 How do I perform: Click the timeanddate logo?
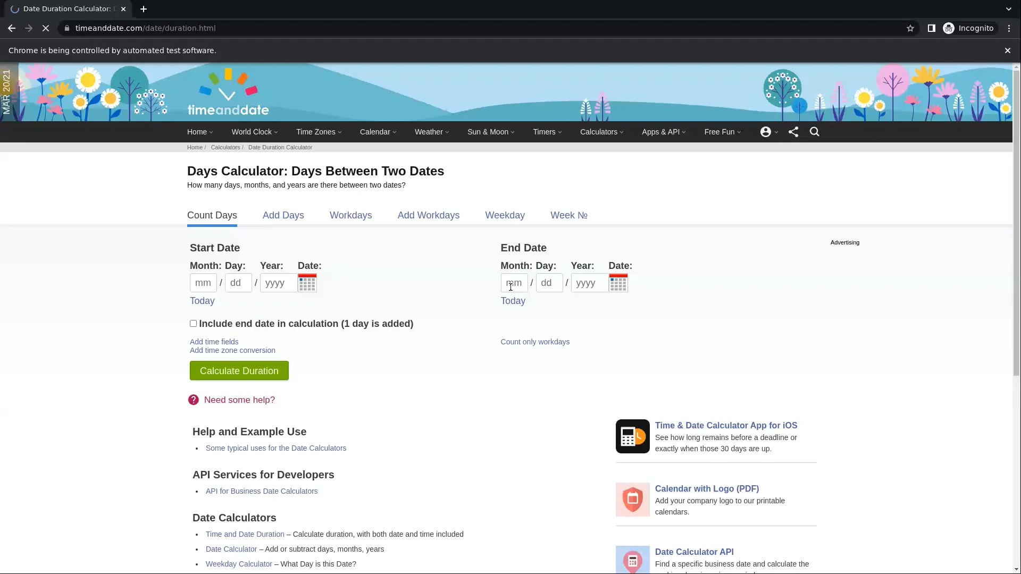click(228, 92)
